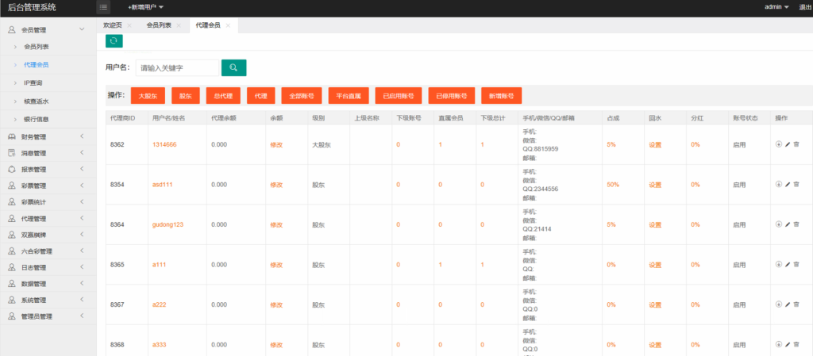Open username link asd111
The height and width of the screenshot is (356, 813).
[x=164, y=185]
